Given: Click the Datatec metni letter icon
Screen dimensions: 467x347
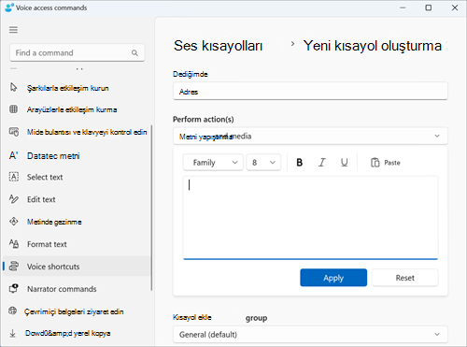Looking at the screenshot, I should pyautogui.click(x=13, y=155).
